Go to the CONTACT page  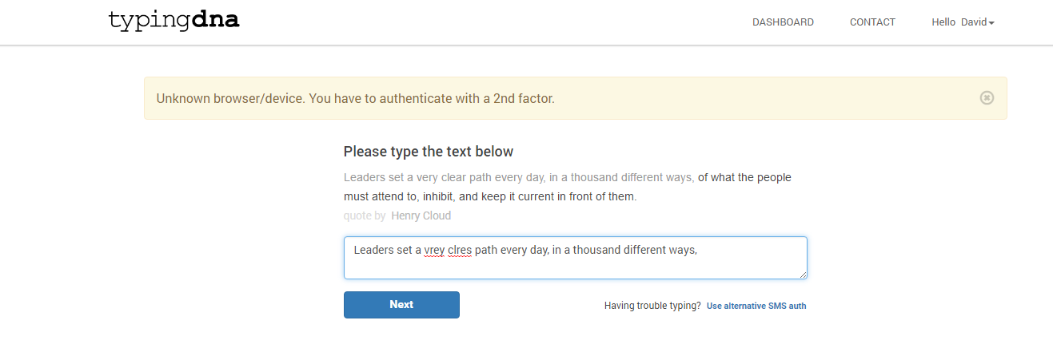(x=872, y=22)
